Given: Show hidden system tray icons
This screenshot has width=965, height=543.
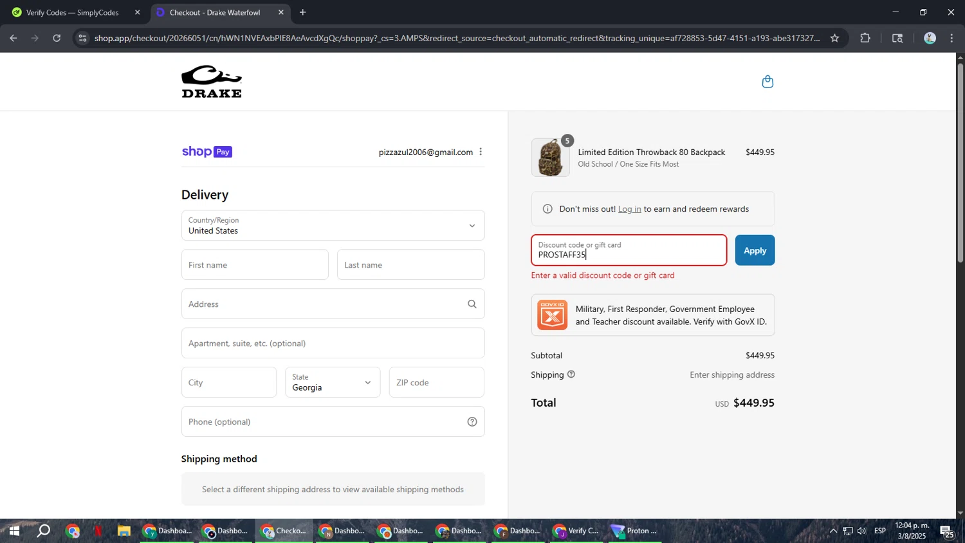Looking at the screenshot, I should tap(833, 531).
